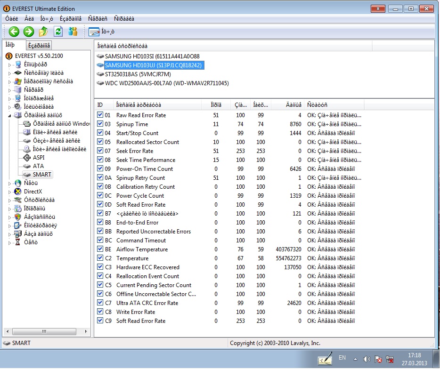440x369 pixels.
Task: Select the SAMSUNG HD103SI drive icon
Action: (100, 56)
